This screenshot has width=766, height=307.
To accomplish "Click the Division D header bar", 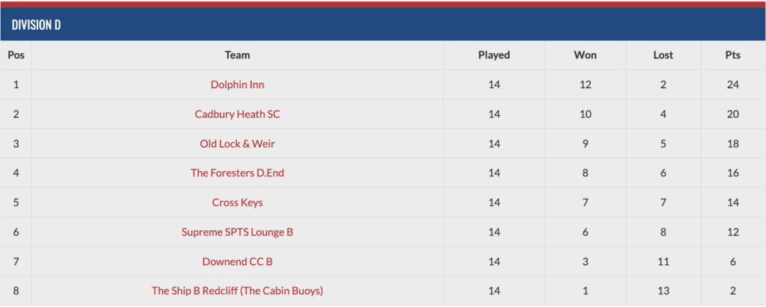I will point(383,25).
